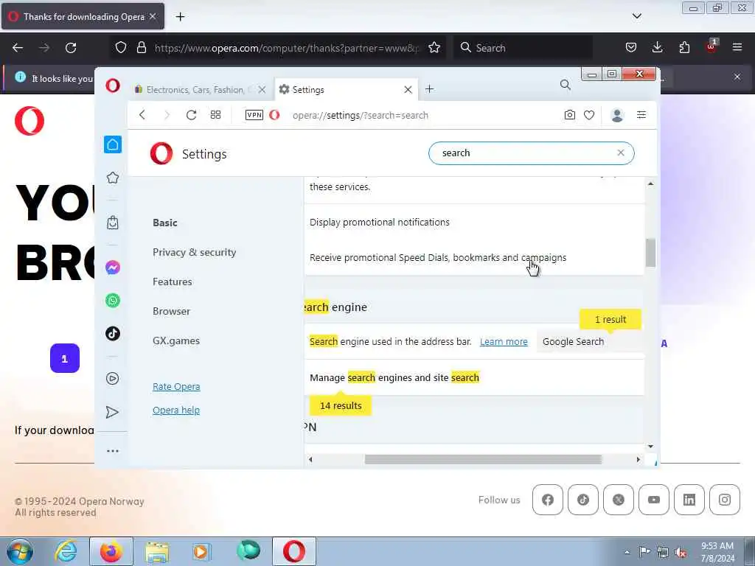Open Windows Explorer folder on taskbar
This screenshot has height=566, width=755.
(x=157, y=552)
